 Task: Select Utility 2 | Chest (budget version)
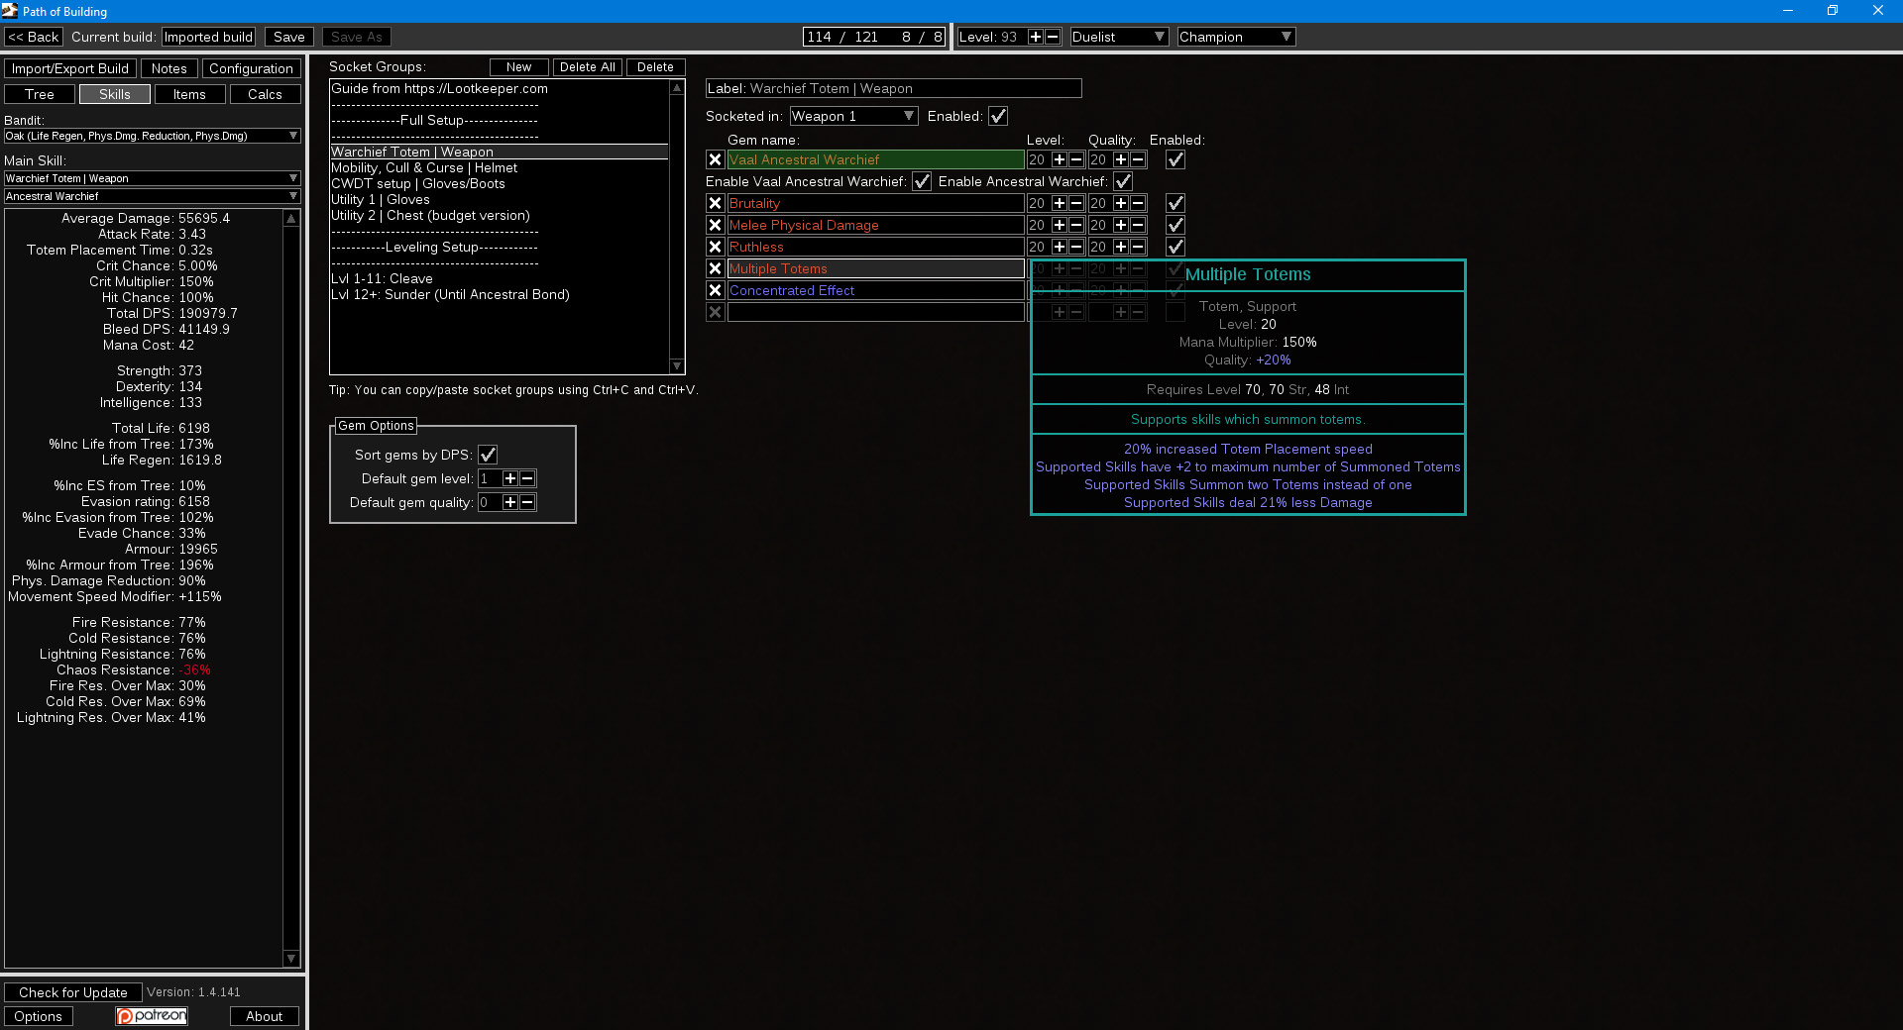click(500, 215)
